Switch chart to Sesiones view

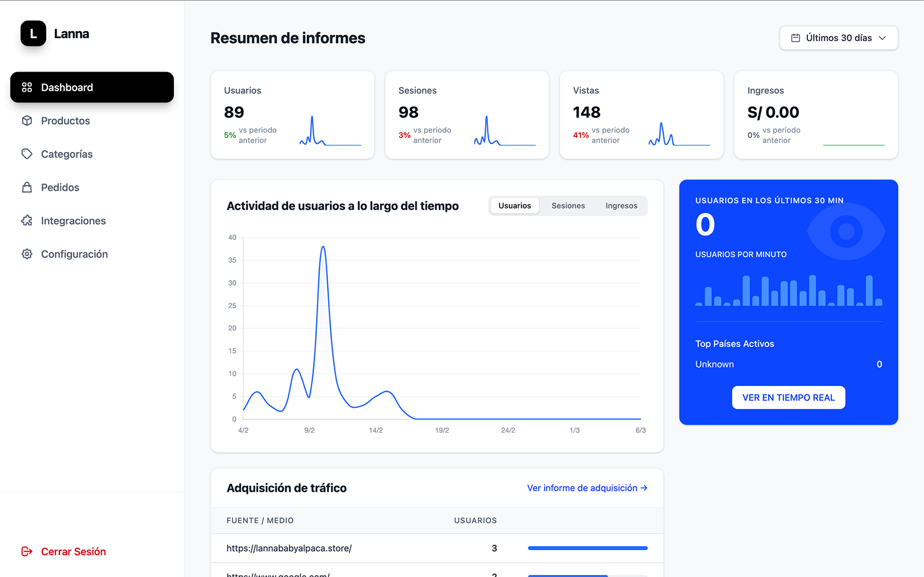tap(568, 206)
